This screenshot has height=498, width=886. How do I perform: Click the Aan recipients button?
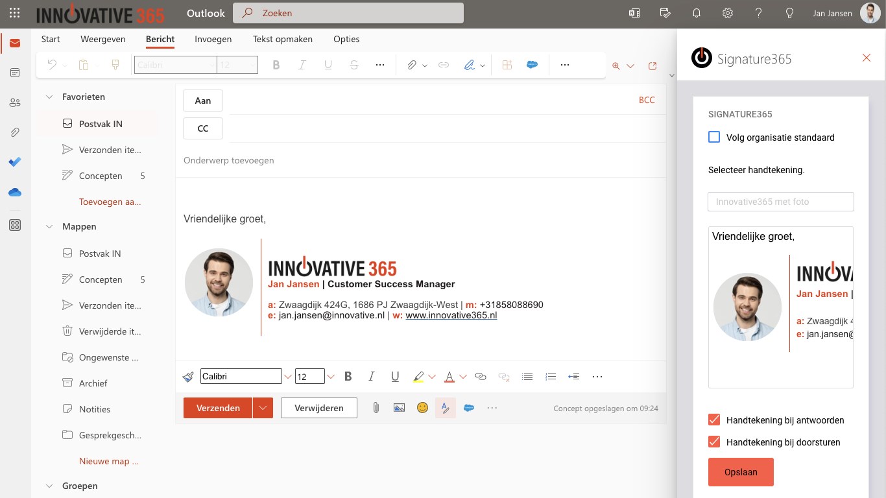(x=203, y=101)
